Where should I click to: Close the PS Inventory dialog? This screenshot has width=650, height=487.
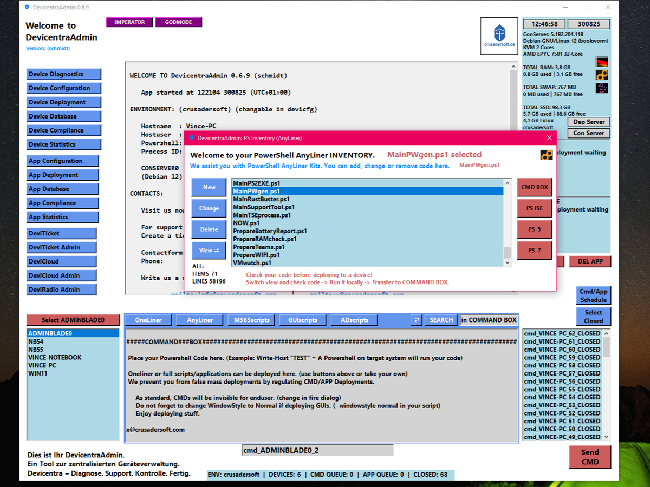point(549,138)
